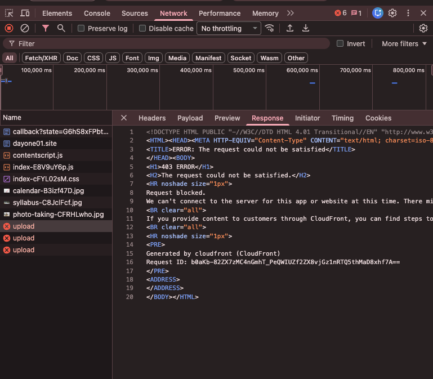433x379 pixels.
Task: Clear the network log
Action: coord(25,28)
